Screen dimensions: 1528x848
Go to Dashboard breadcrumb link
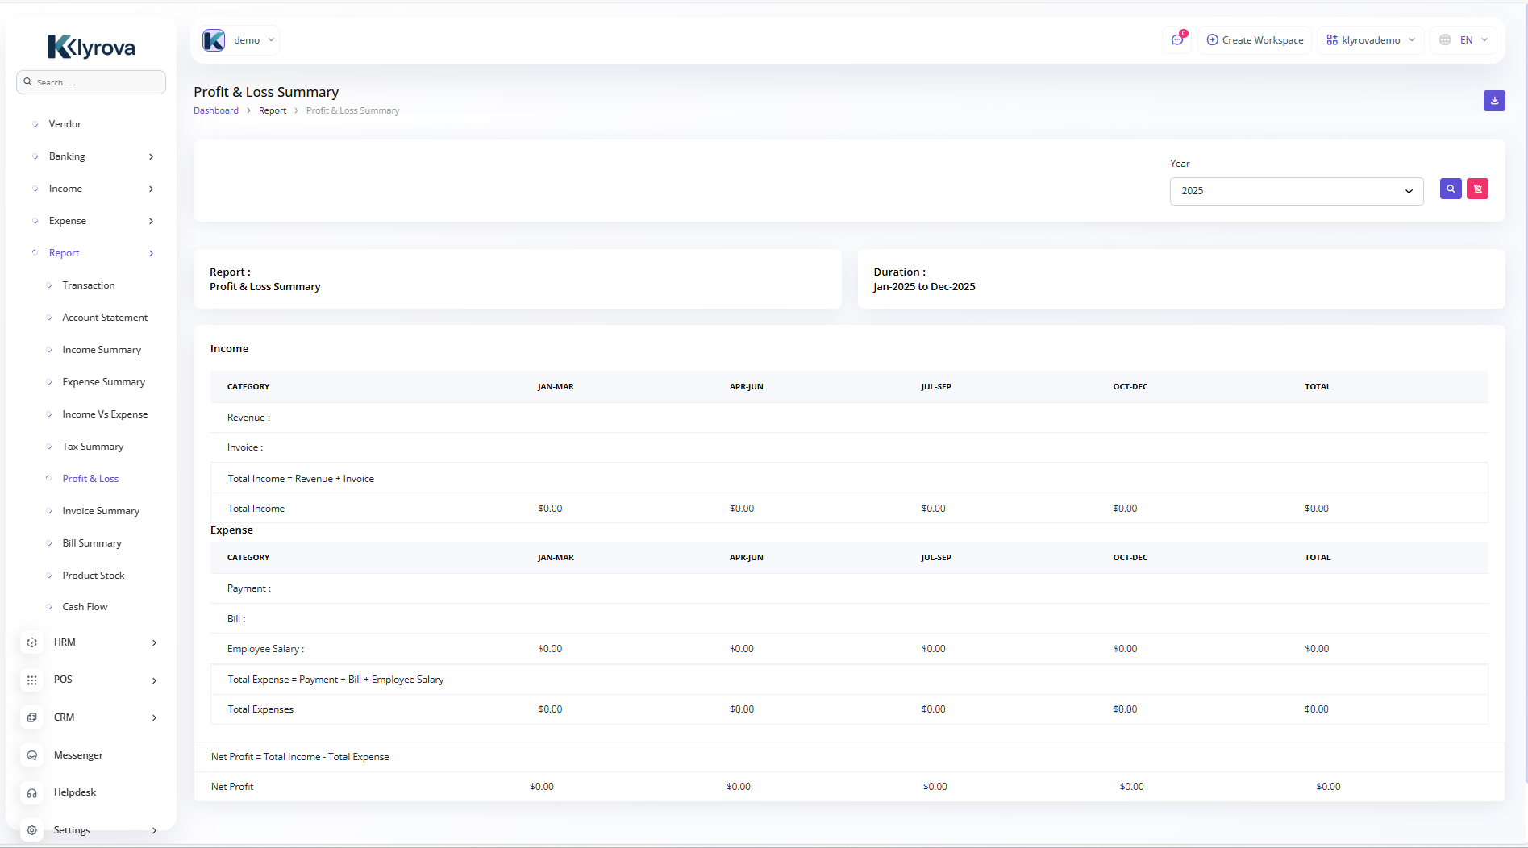pos(215,110)
